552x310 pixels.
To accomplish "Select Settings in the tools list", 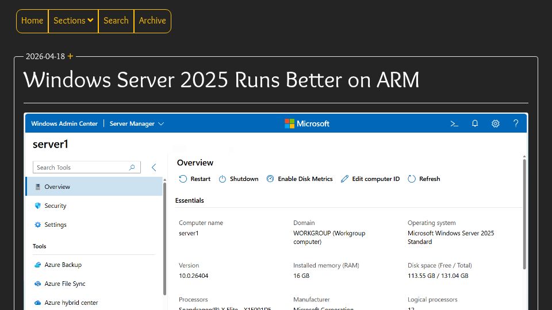I will tap(94, 224).
